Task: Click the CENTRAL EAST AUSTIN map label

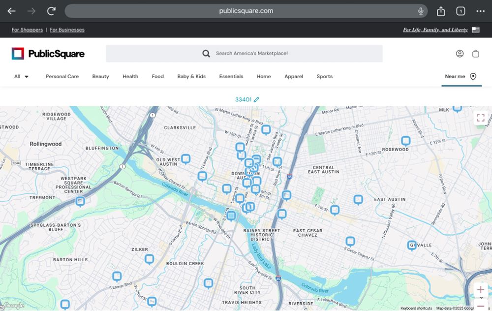Action: tap(324, 170)
